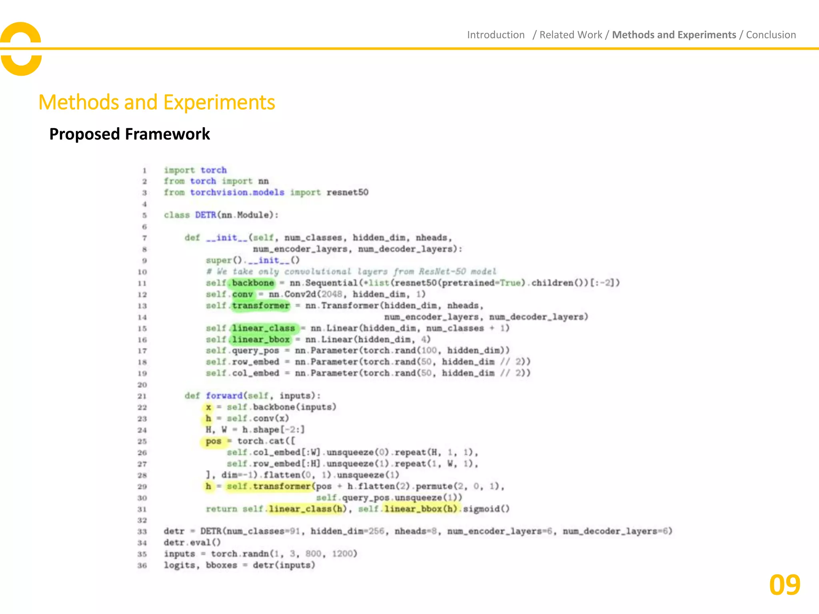Click 'self.query_pos.unsqueeze(1))' line
This screenshot has width=819, height=614.
(389, 498)
